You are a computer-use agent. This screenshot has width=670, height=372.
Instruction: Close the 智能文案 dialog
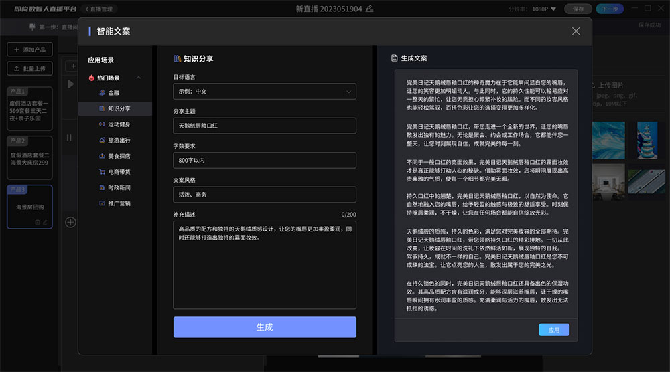tap(576, 31)
